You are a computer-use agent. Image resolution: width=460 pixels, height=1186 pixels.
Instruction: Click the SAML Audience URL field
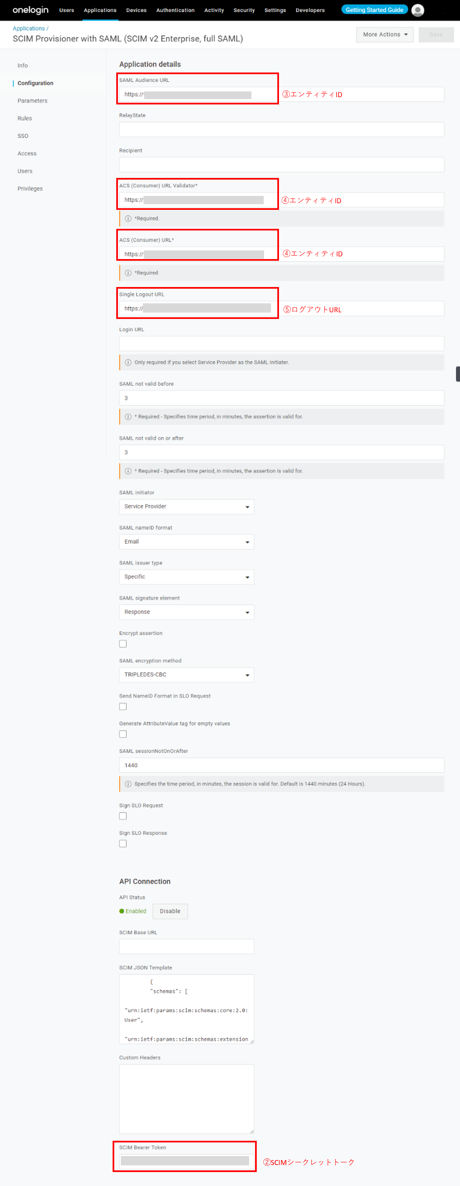click(282, 94)
